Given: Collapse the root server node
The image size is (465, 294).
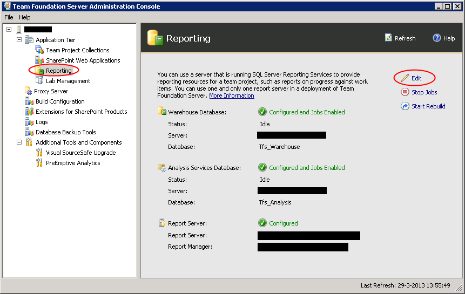Looking at the screenshot, I should tap(9, 29).
